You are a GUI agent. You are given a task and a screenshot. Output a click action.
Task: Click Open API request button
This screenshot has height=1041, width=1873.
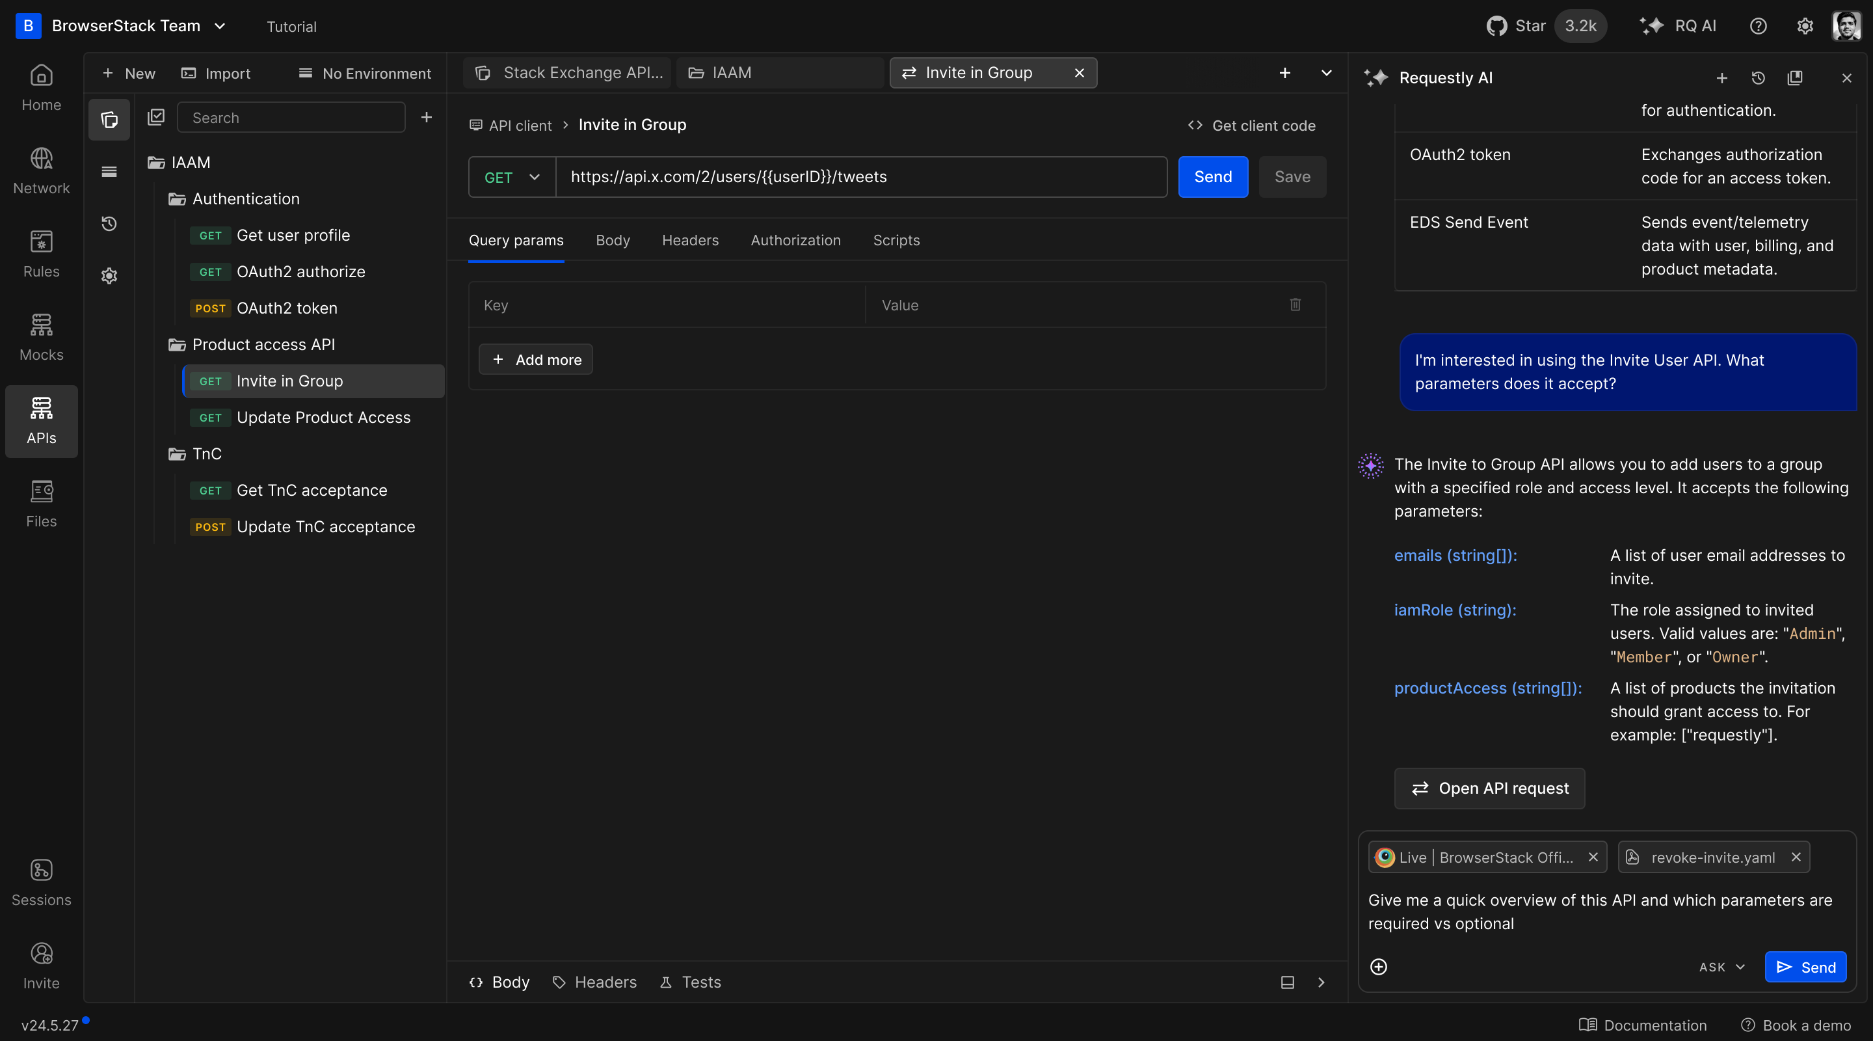1489,789
